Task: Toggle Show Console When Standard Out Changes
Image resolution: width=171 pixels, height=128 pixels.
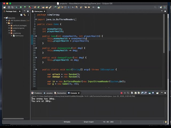Action: (x=142, y=93)
